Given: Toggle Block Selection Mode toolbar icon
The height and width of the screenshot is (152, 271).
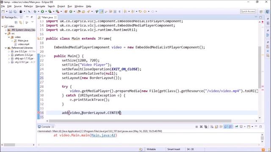Looking at the screenshot, I should pyautogui.click(x=115, y=11).
